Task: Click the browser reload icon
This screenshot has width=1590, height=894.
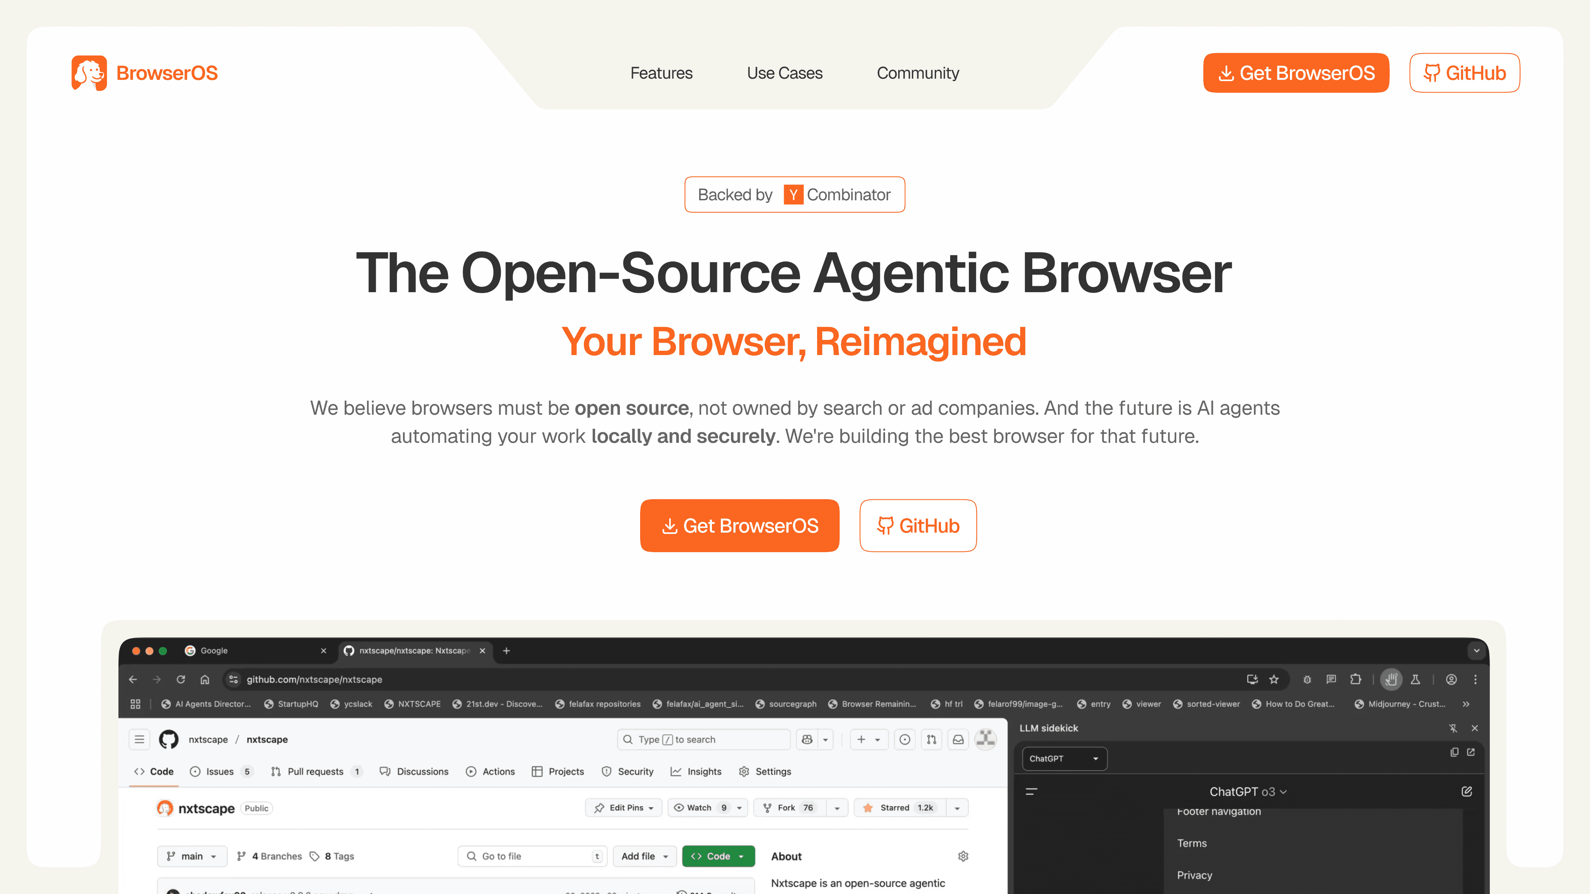Action: tap(181, 679)
